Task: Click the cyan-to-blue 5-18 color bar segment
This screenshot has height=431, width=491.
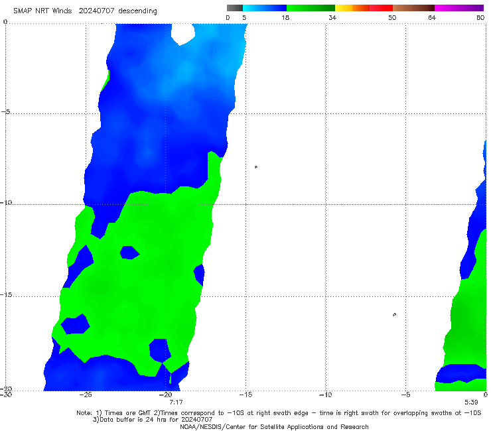Action: pyautogui.click(x=265, y=8)
